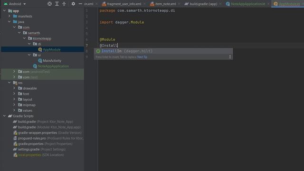Click the mipmap folder icon
Screen dimensions: 304x171
point(20,105)
